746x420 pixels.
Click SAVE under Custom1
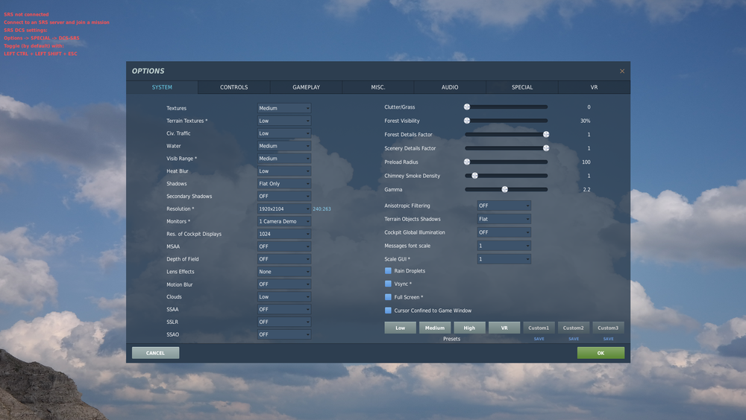[539, 339]
